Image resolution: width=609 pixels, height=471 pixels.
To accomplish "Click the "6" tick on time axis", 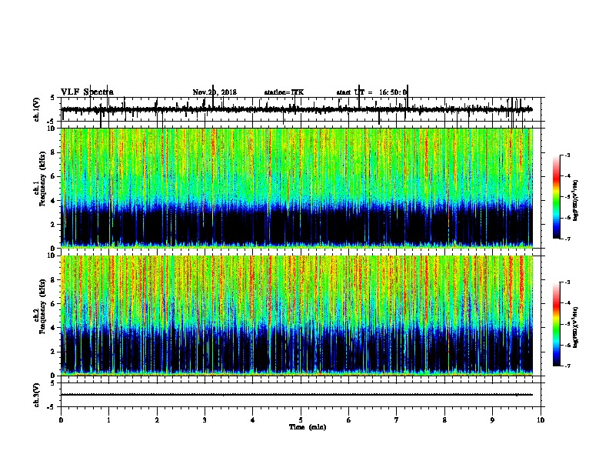I will point(349,420).
